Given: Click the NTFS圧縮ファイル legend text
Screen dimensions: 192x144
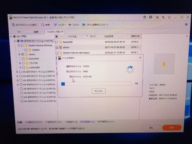Looking at the screenshot, I should [x=87, y=122].
